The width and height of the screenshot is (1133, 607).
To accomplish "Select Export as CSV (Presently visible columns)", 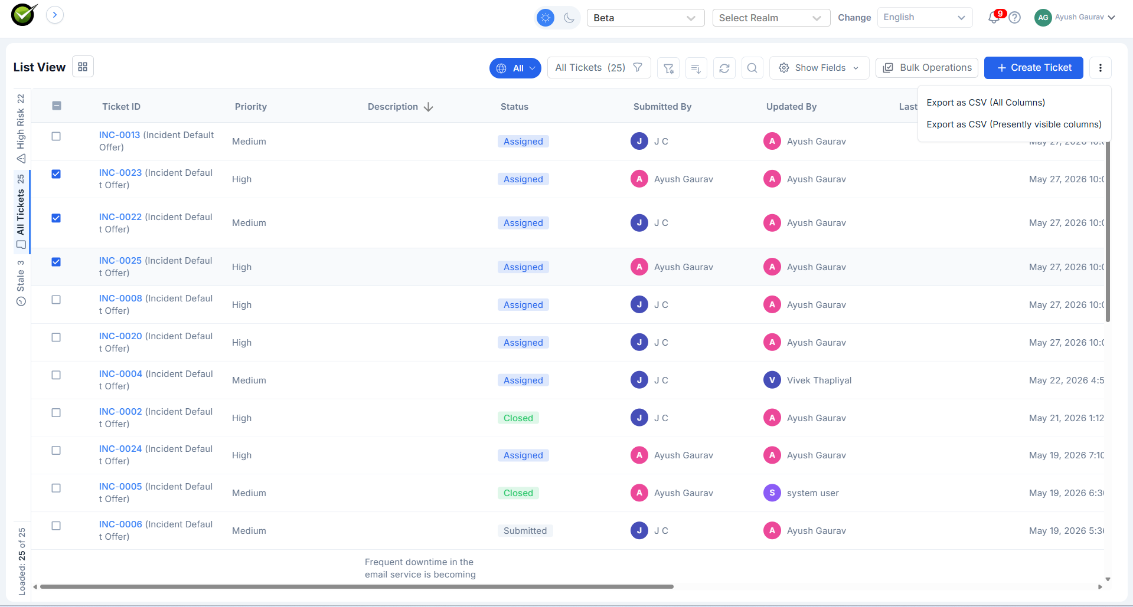I will pyautogui.click(x=1014, y=124).
